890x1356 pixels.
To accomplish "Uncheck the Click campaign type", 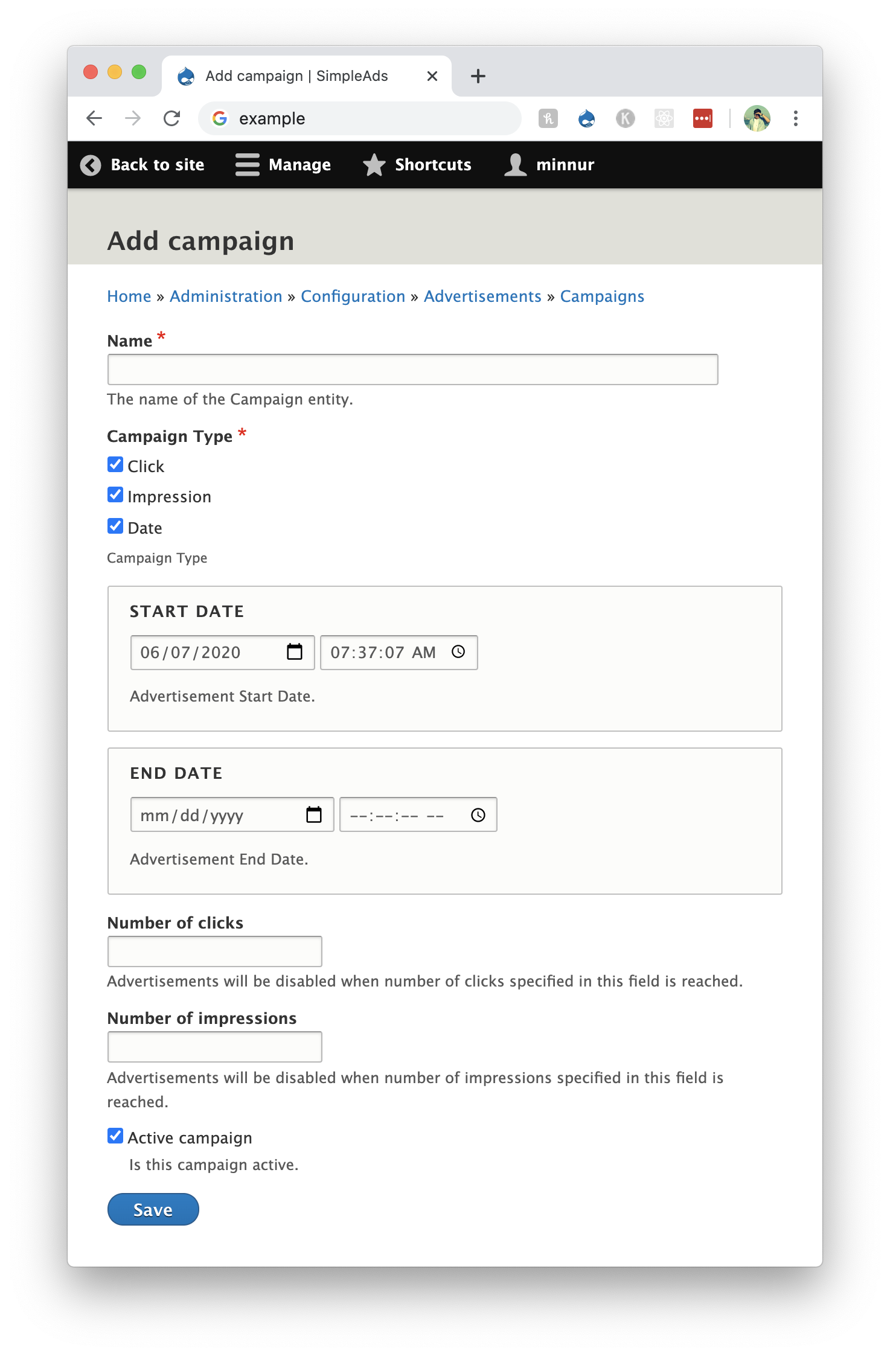I will (x=115, y=464).
